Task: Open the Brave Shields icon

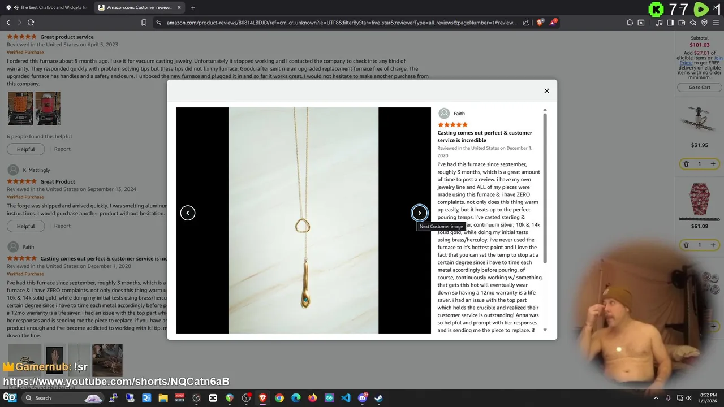Action: pos(540,23)
